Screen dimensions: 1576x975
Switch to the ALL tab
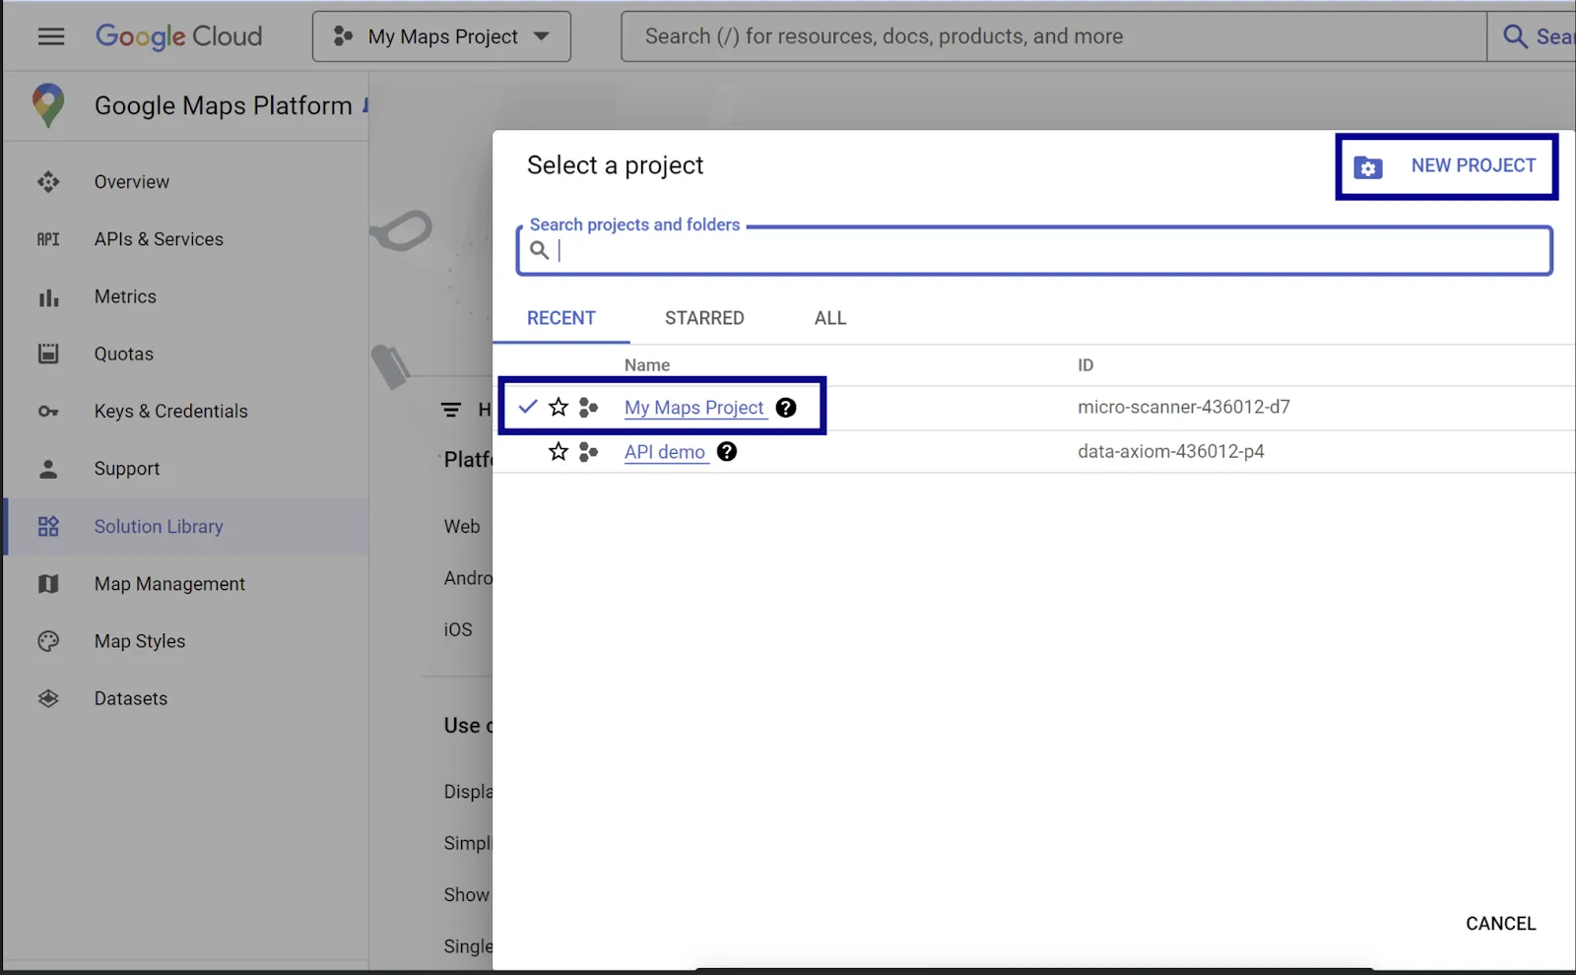[x=830, y=318]
